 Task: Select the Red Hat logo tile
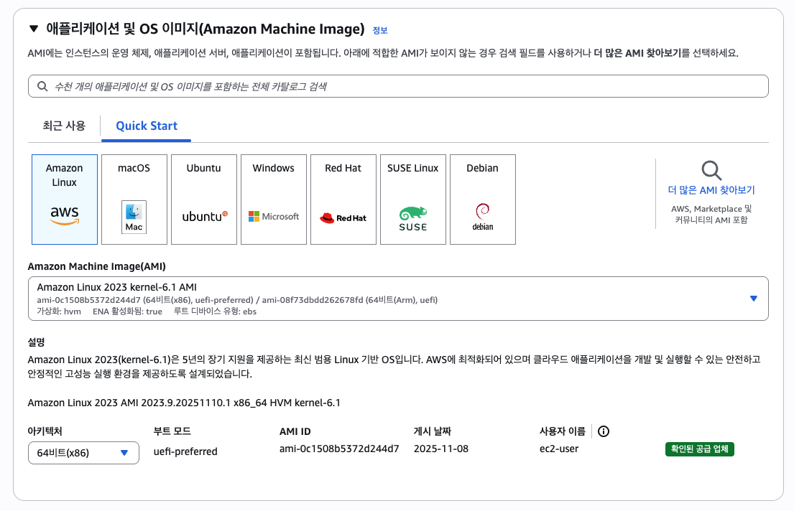(343, 200)
